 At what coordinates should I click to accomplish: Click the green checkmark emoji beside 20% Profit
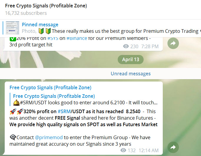tap(13, 39)
